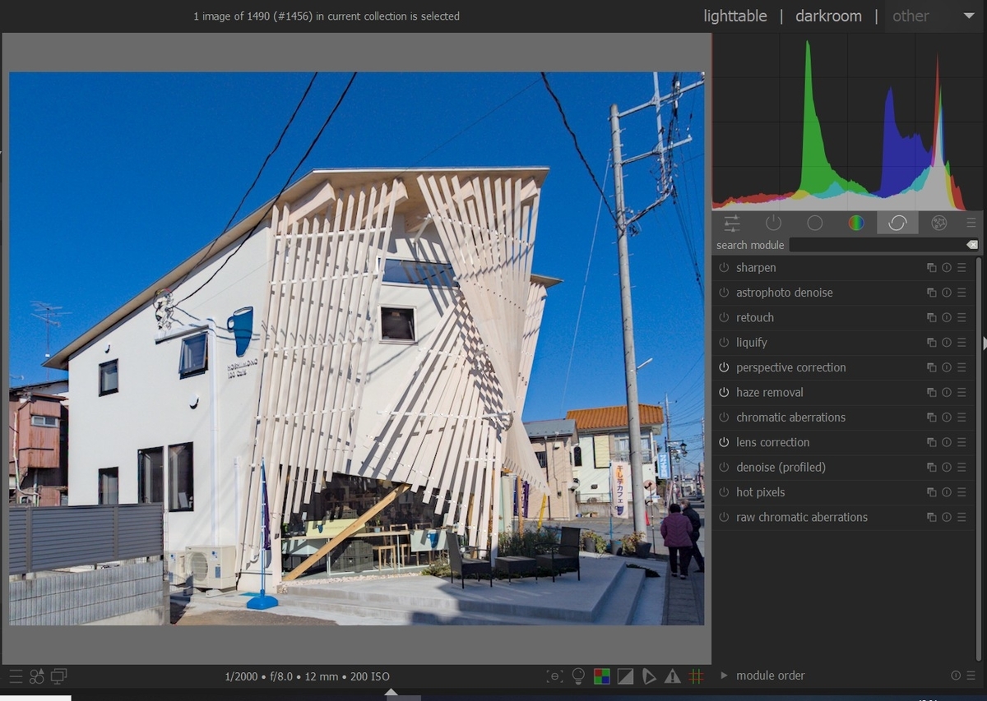Open module order presets menu

point(971,676)
